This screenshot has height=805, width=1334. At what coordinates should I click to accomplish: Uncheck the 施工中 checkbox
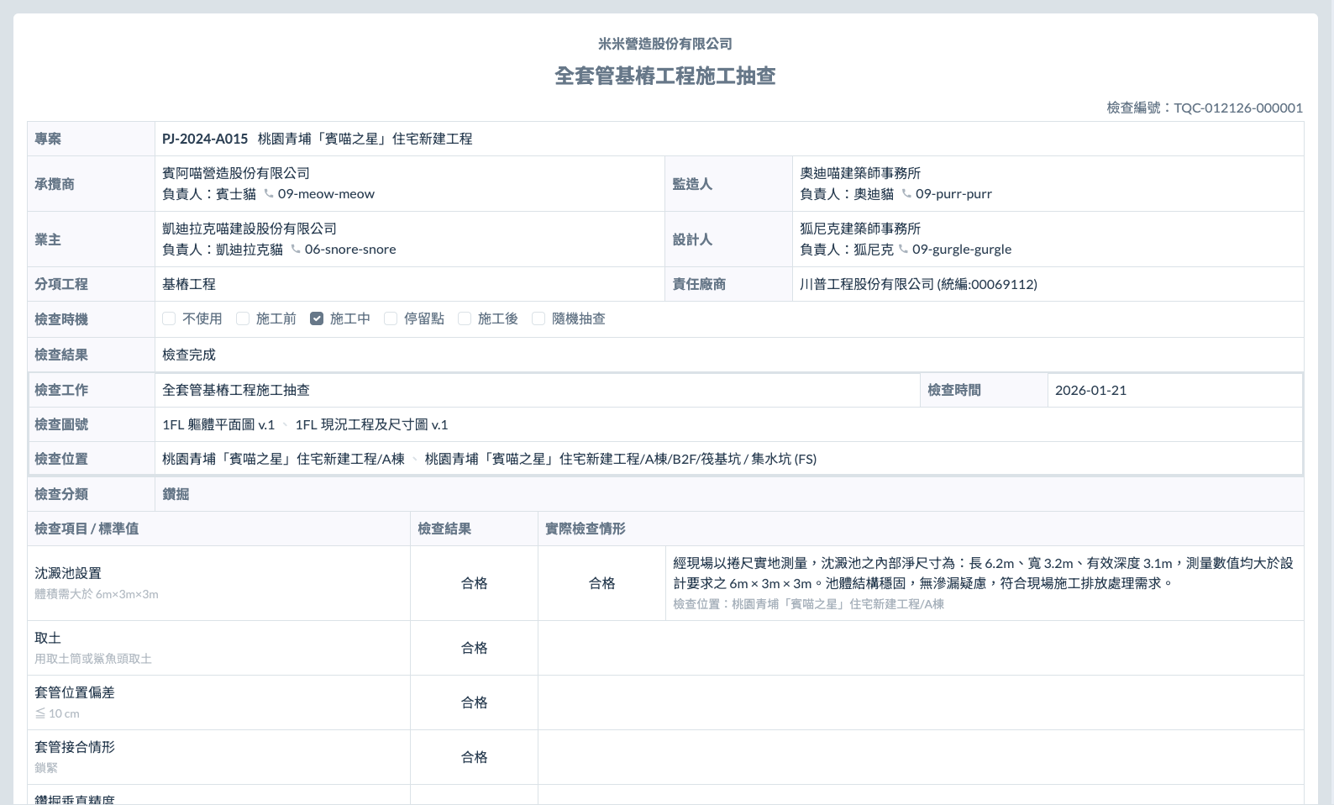[x=317, y=318]
